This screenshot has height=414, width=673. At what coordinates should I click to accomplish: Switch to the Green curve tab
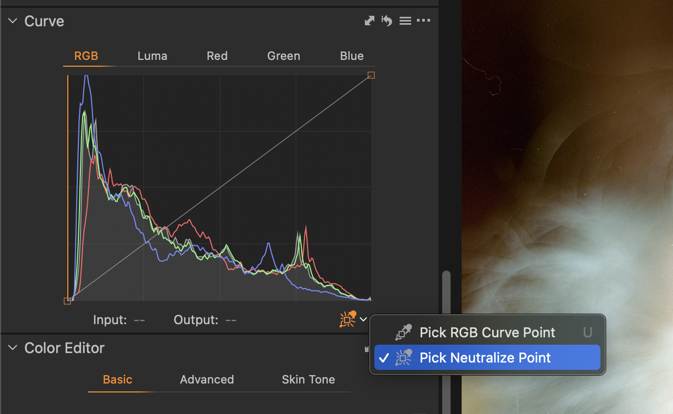coord(283,56)
